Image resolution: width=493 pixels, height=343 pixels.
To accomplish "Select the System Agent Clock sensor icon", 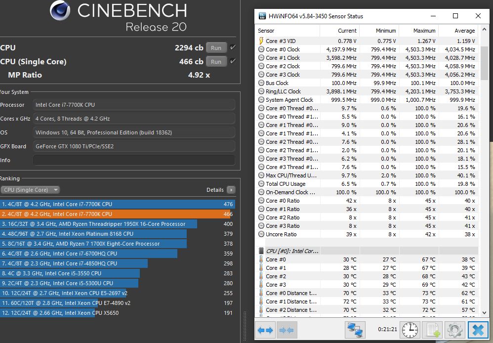I will (261, 100).
